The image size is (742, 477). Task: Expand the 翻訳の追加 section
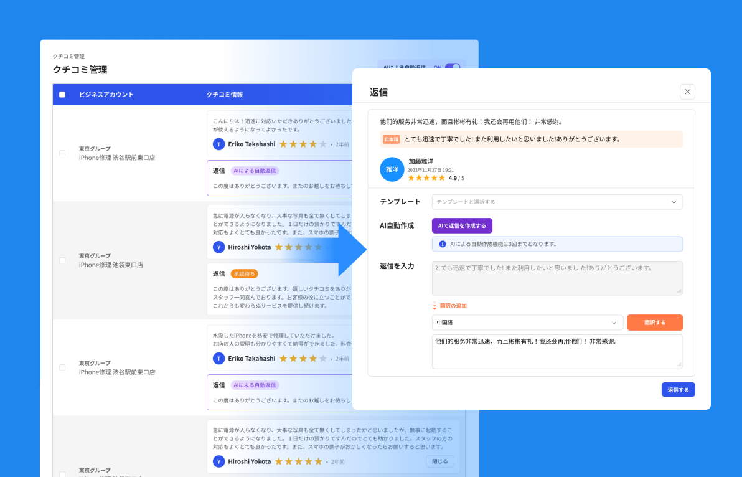coord(453,306)
